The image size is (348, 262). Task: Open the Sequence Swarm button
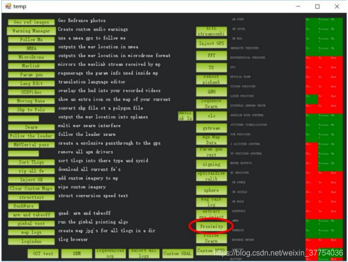coord(211,104)
